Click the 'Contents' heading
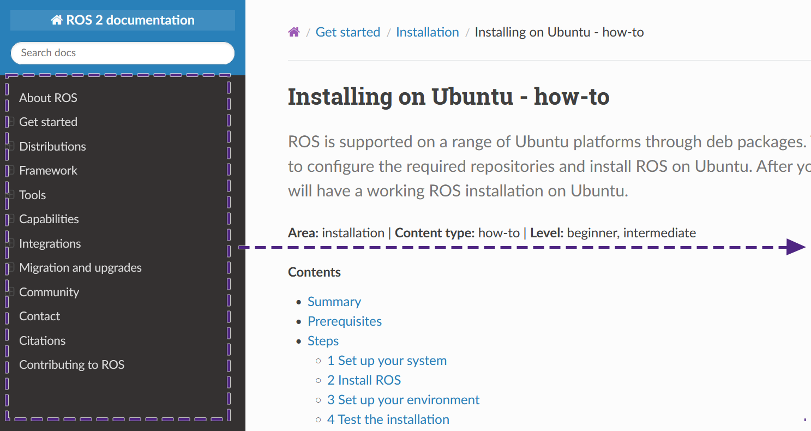Viewport: 811px width, 431px height. click(314, 272)
